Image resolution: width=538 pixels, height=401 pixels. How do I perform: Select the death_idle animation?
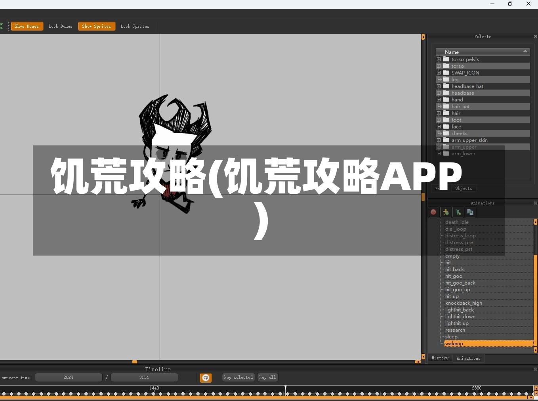488,222
